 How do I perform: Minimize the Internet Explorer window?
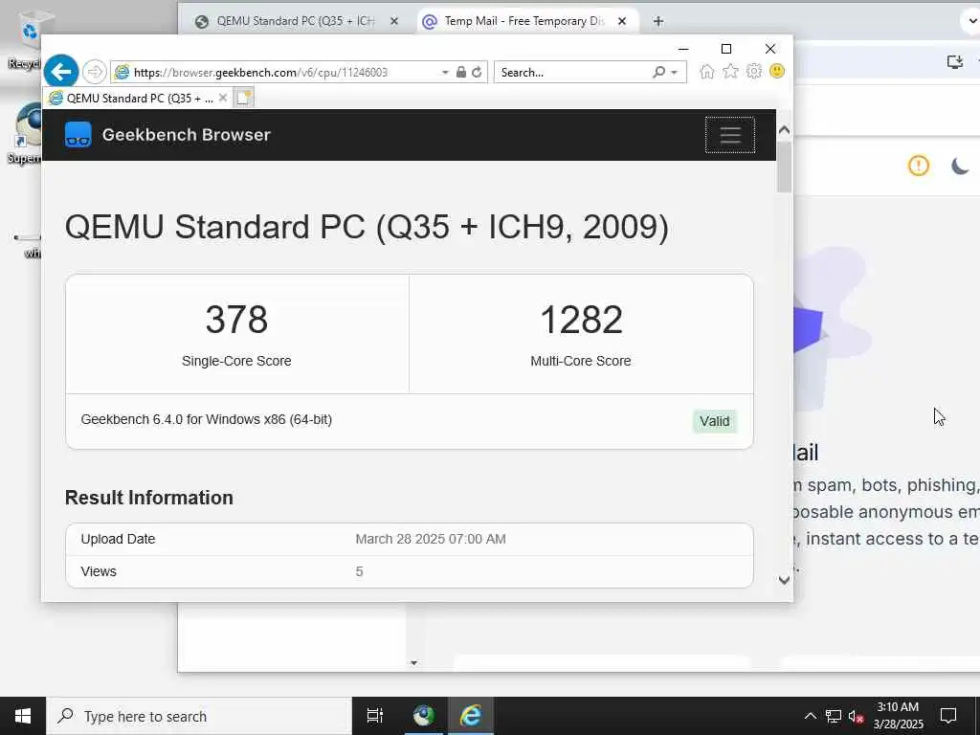pyautogui.click(x=683, y=49)
